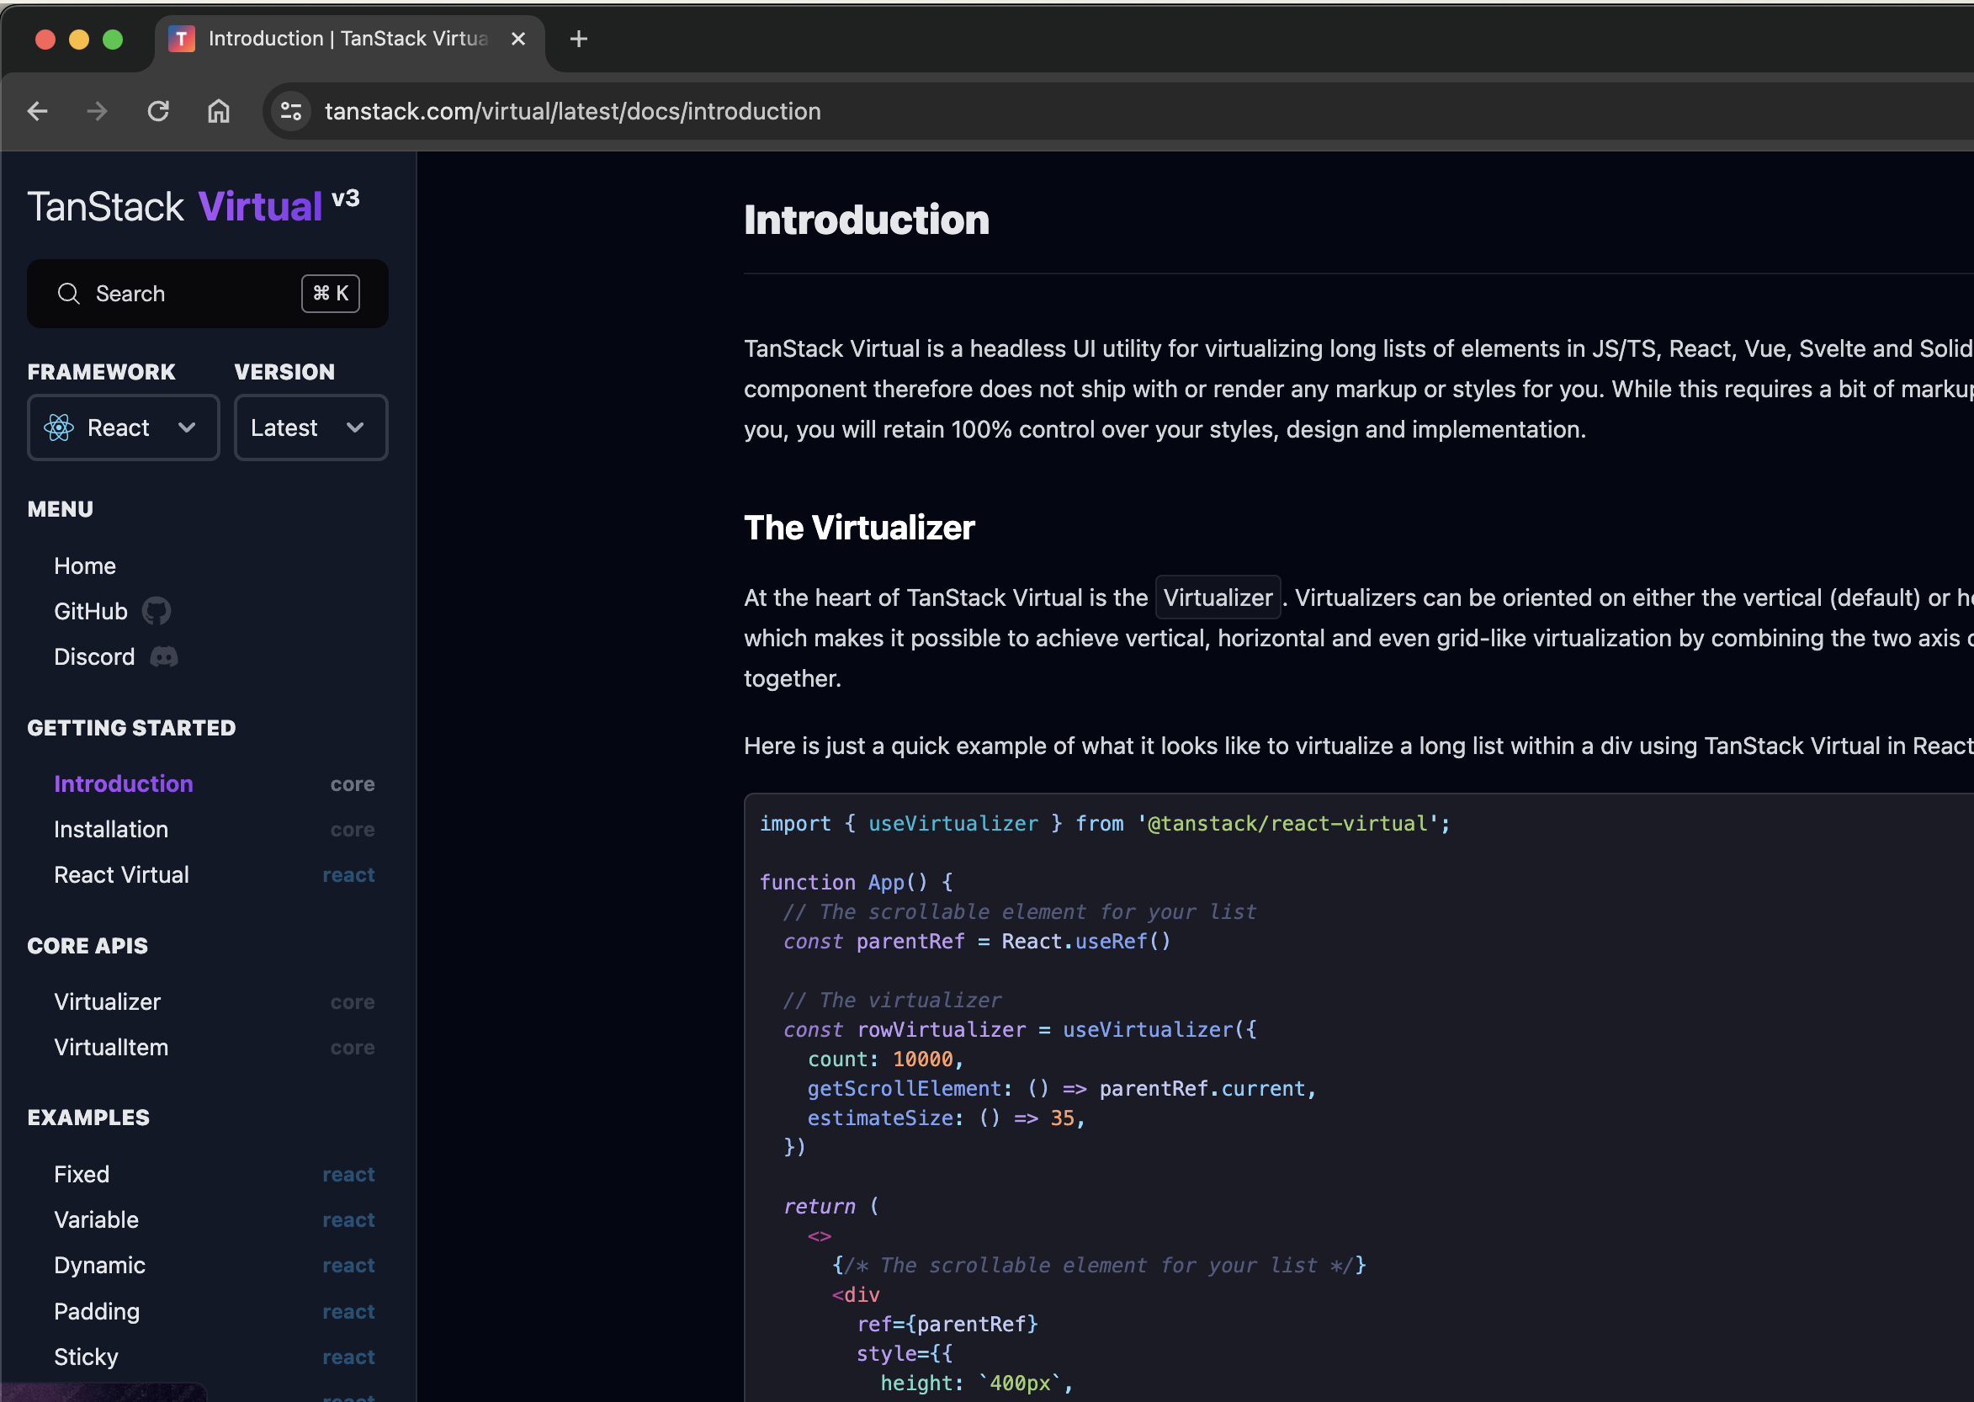Open a new tab with the plus icon
Image resolution: width=1974 pixels, height=1402 pixels.
(x=578, y=39)
